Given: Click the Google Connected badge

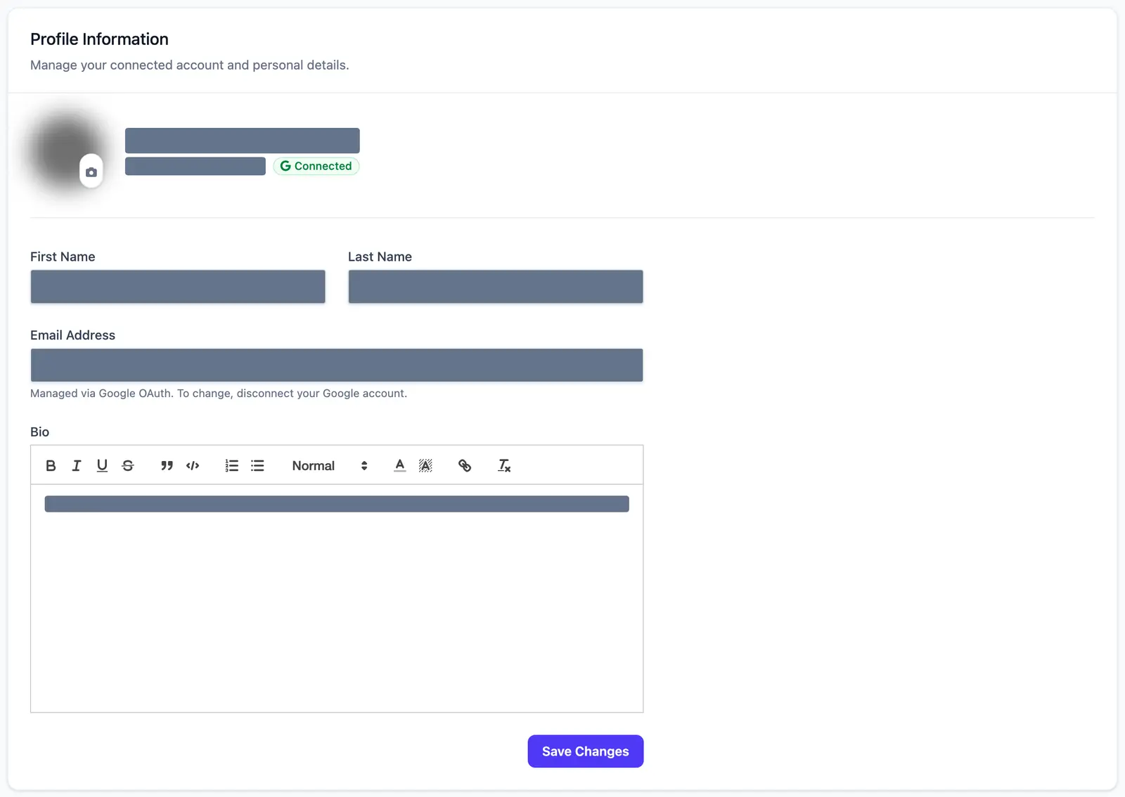Looking at the screenshot, I should pyautogui.click(x=316, y=166).
